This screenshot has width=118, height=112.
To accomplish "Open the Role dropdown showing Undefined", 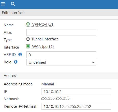I will tap(61, 62).
